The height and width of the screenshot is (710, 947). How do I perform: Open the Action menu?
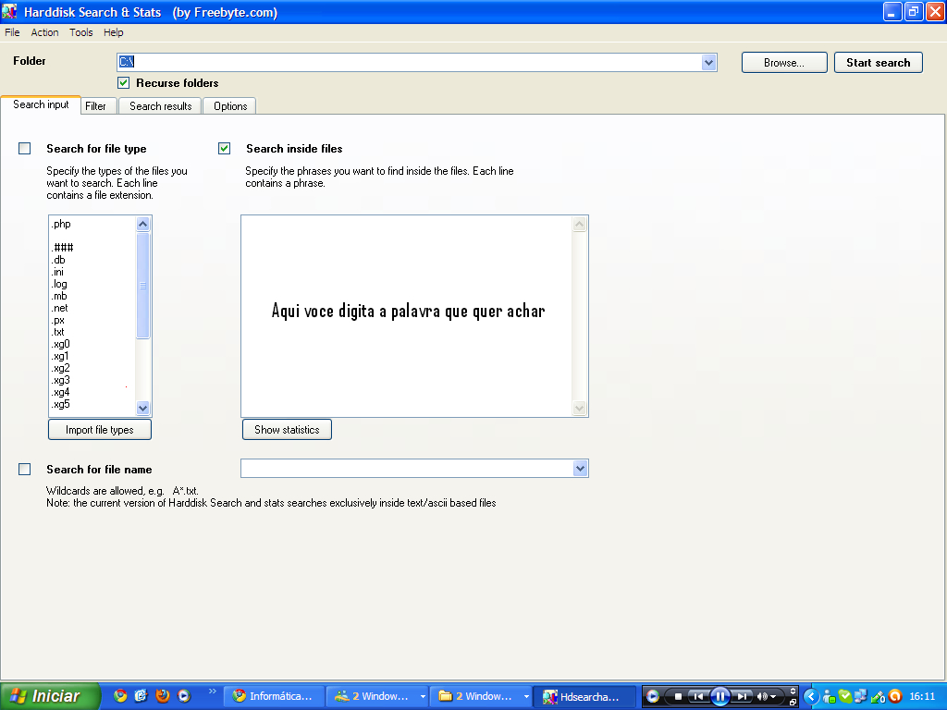[44, 32]
